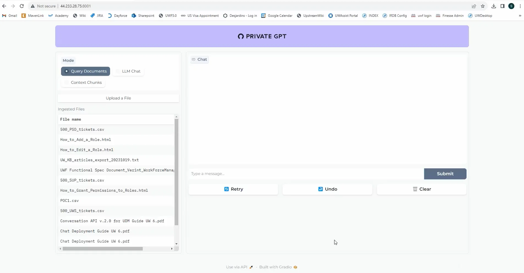Viewport: 524px width, 273px height.
Task: Select the Context Chunks mode
Action: [x=83, y=82]
